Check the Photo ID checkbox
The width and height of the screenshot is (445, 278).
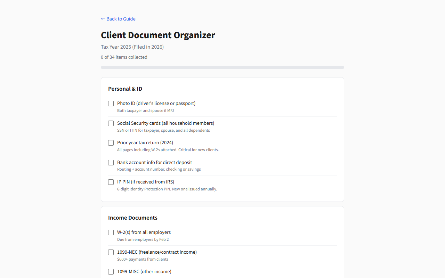tap(111, 104)
